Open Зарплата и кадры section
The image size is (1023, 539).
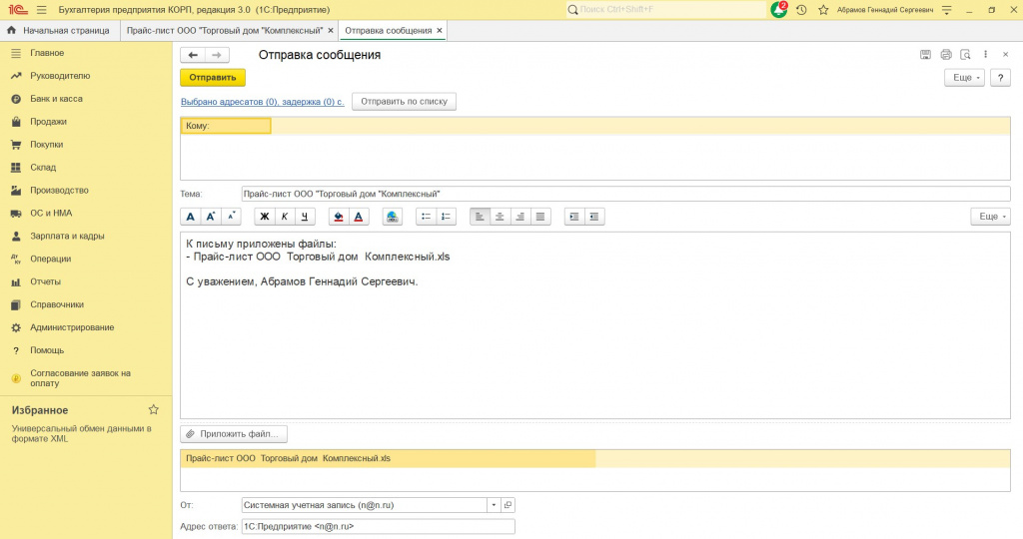[x=67, y=236]
